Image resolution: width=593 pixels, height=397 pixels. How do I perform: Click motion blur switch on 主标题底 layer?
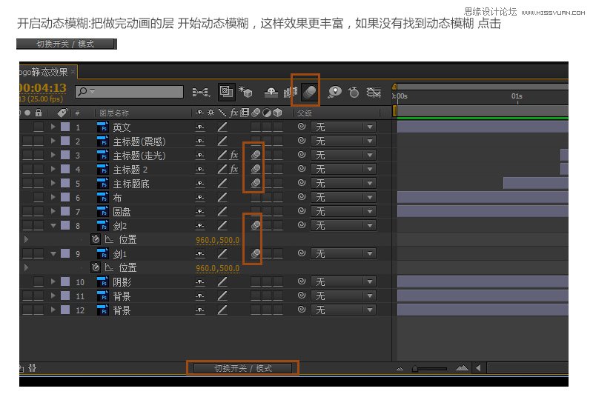(x=256, y=183)
